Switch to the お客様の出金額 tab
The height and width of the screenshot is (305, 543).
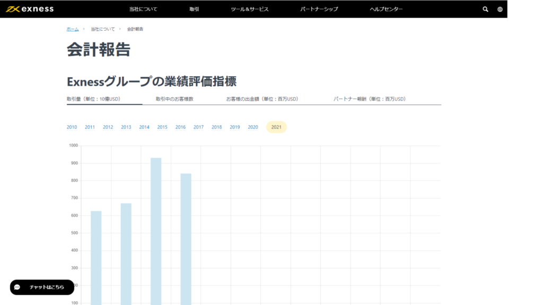point(261,98)
